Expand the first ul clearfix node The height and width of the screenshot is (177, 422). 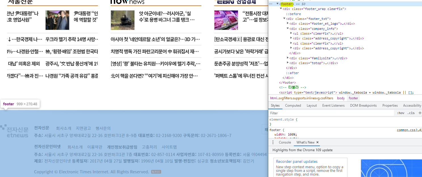(x=291, y=33)
